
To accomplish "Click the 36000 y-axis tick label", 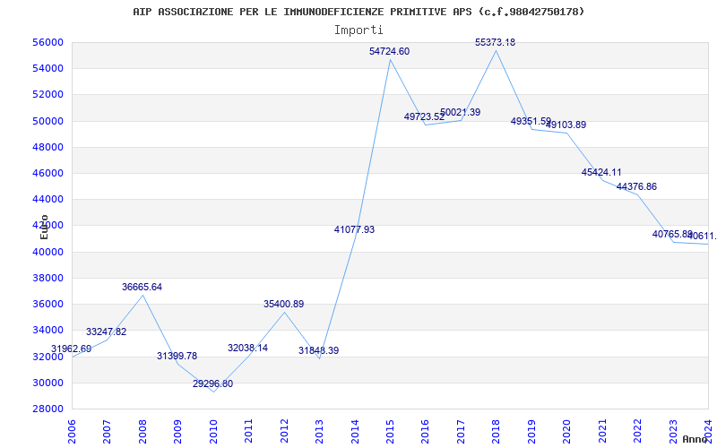I will 48,304.
